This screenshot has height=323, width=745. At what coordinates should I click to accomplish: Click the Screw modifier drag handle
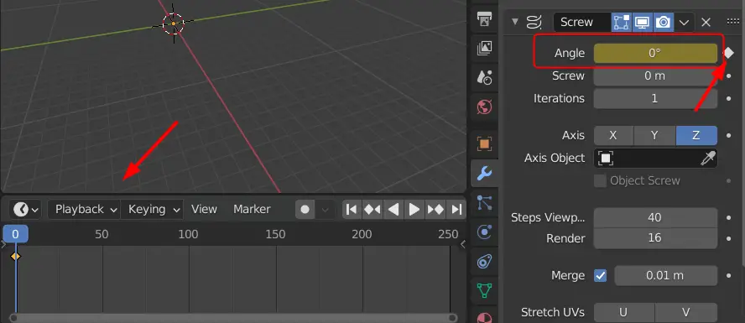click(732, 22)
